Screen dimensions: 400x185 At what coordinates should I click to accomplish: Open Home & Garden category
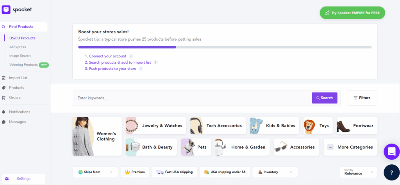click(x=242, y=147)
